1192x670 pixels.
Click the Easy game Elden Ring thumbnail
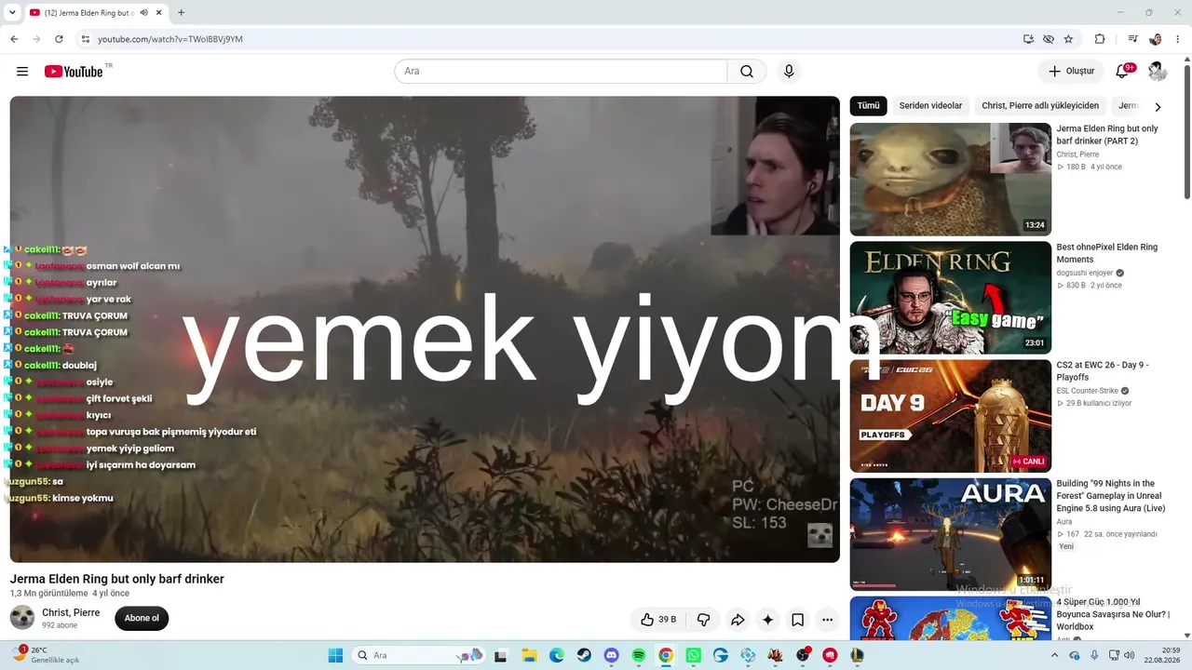(x=951, y=298)
